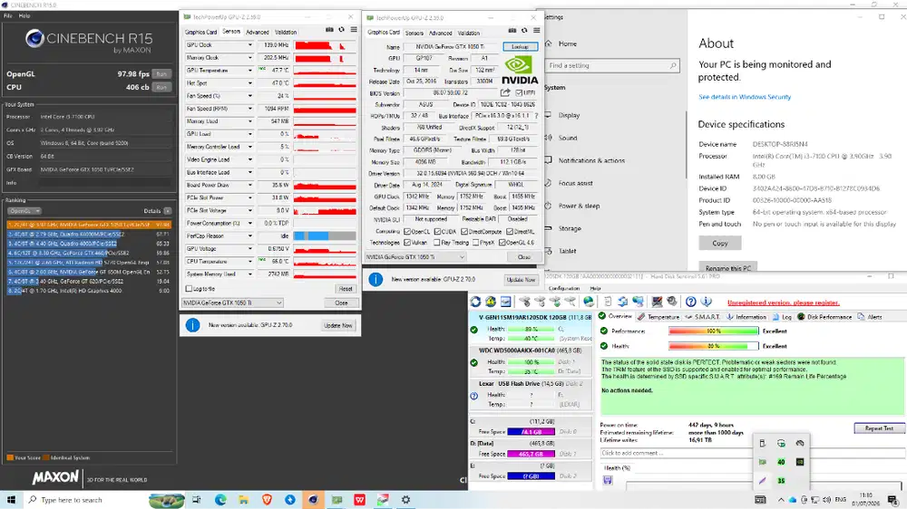Click PerfCap Reason blue-gray graph bar
907x509 pixels.
pos(325,235)
